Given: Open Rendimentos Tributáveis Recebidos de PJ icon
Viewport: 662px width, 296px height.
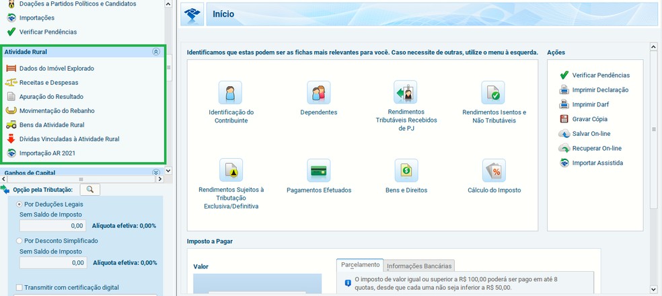Looking at the screenshot, I should point(406,92).
